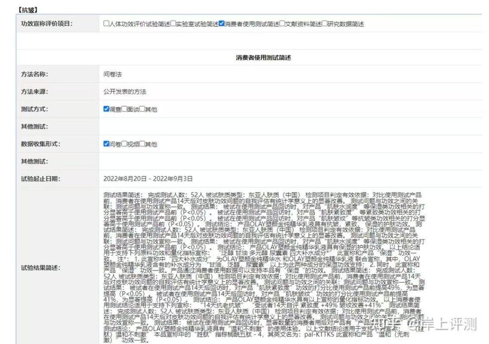Select the date range 2022年8月20日 - 2022年9月3日
The image size is (489, 344).
[148, 179]
